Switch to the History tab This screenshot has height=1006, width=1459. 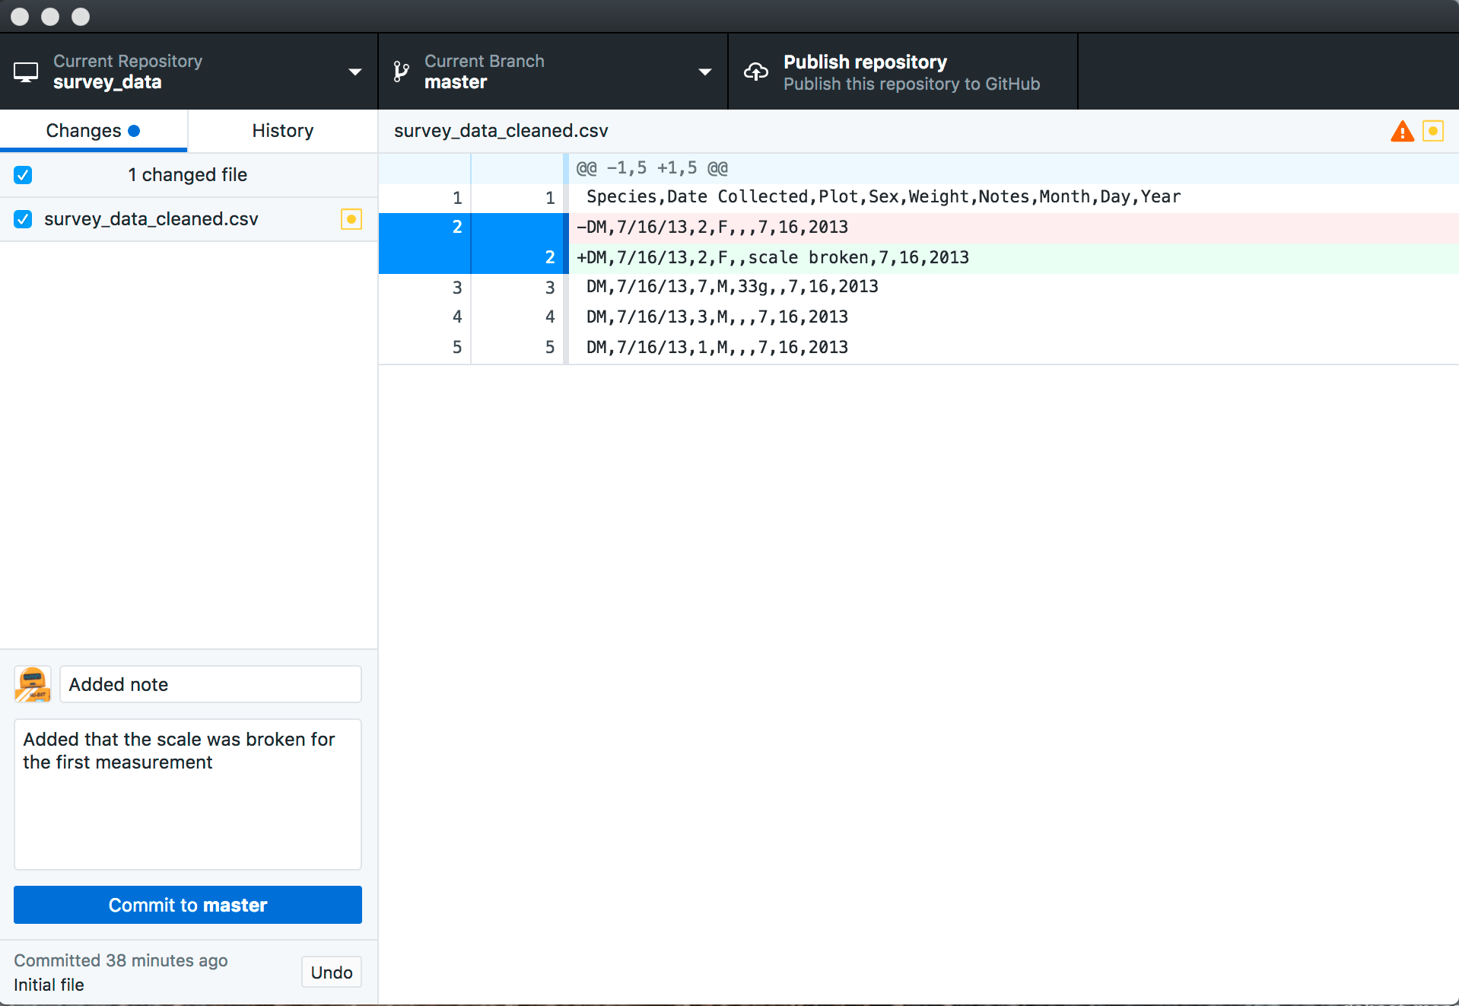click(x=281, y=130)
